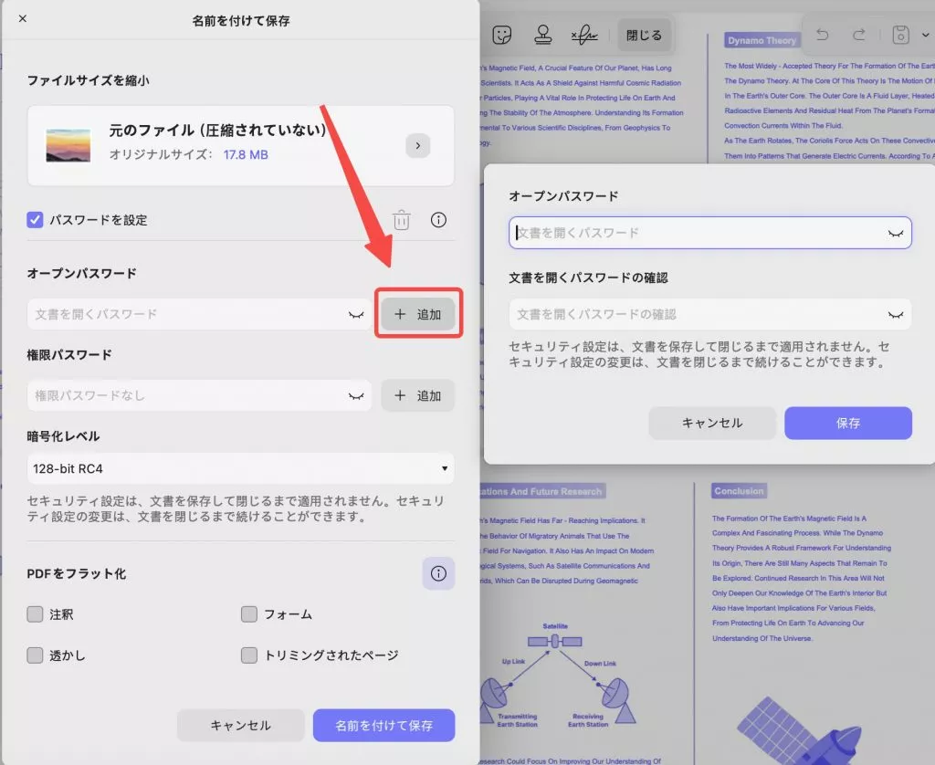Select the stamp tool icon
This screenshot has width=935, height=765.
click(542, 35)
